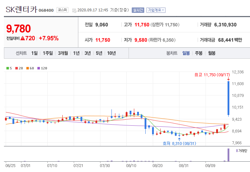250x172 pixels.
Task: Click the 거래대금 value 68,441
Action: (226, 40)
